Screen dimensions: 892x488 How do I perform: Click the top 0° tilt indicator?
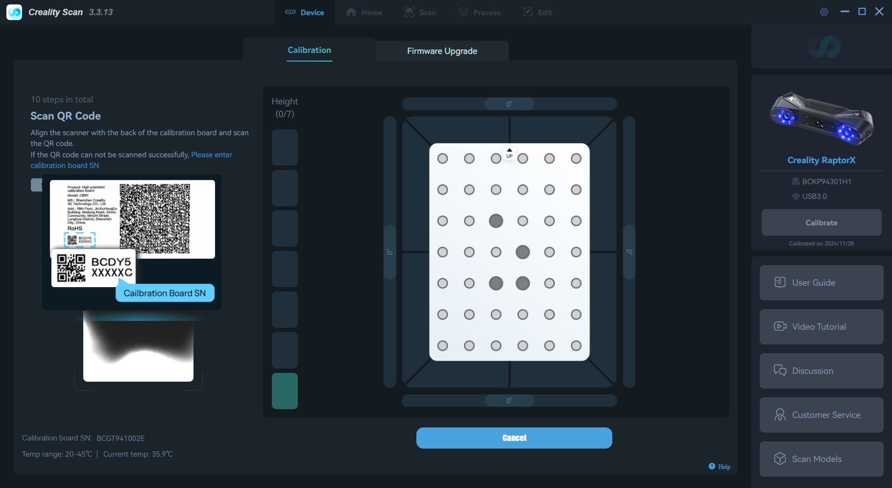tap(509, 104)
